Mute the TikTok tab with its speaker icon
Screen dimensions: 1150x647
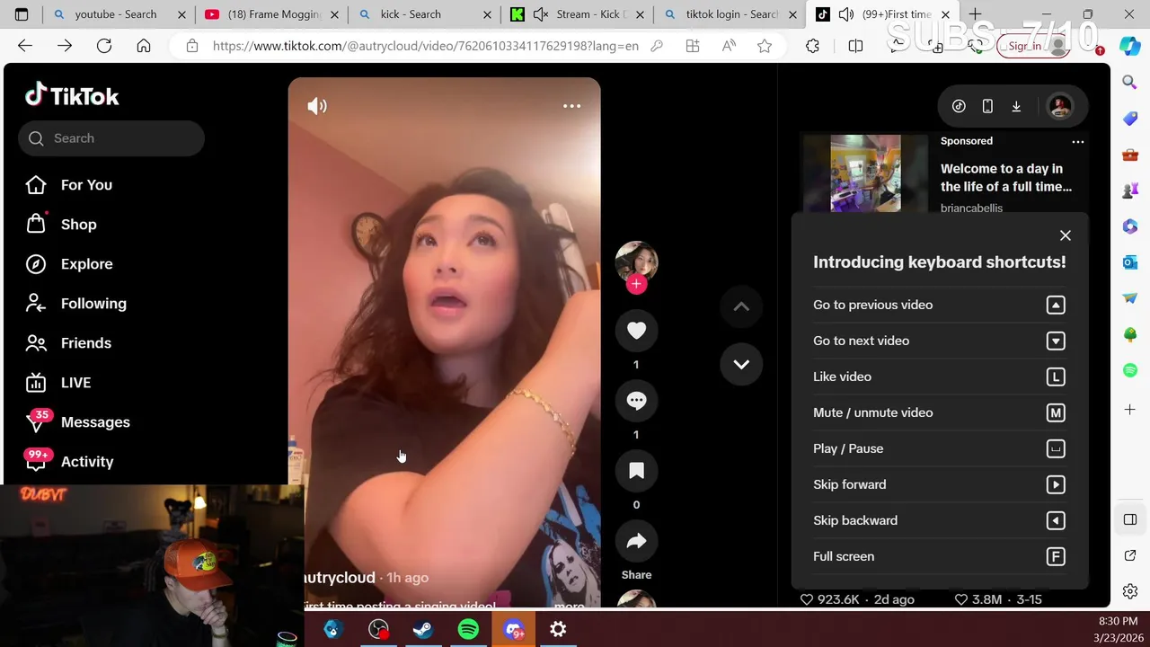coord(846,14)
